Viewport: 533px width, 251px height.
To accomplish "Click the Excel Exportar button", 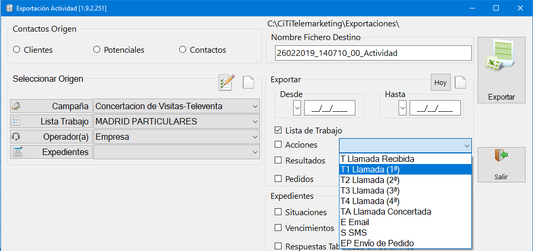I will point(501,70).
